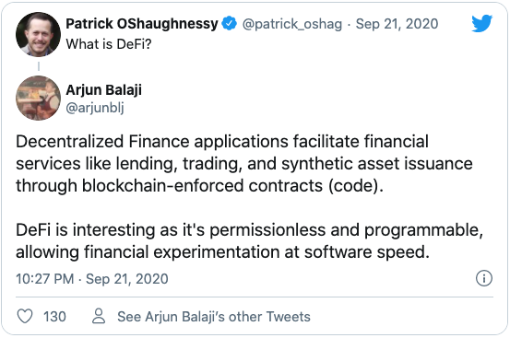Image resolution: width=510 pixels, height=338 pixels.
Task: See Arjun Balaji's other Tweets
Action: [214, 317]
